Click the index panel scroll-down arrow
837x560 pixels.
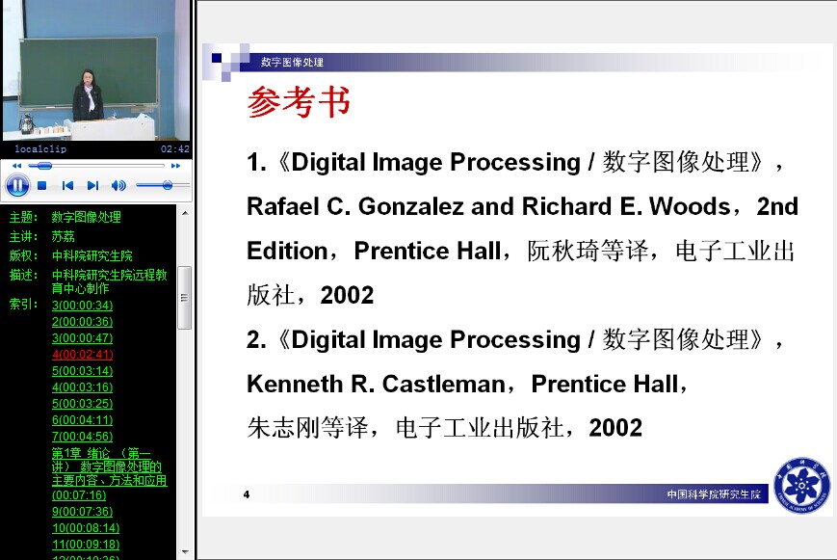[185, 552]
